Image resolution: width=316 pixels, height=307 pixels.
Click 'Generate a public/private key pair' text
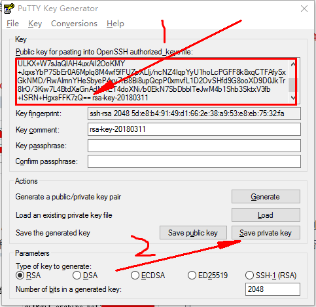click(x=68, y=197)
